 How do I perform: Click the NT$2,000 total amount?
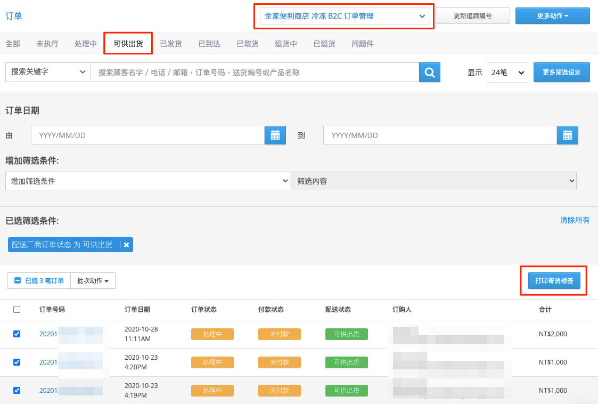click(553, 334)
